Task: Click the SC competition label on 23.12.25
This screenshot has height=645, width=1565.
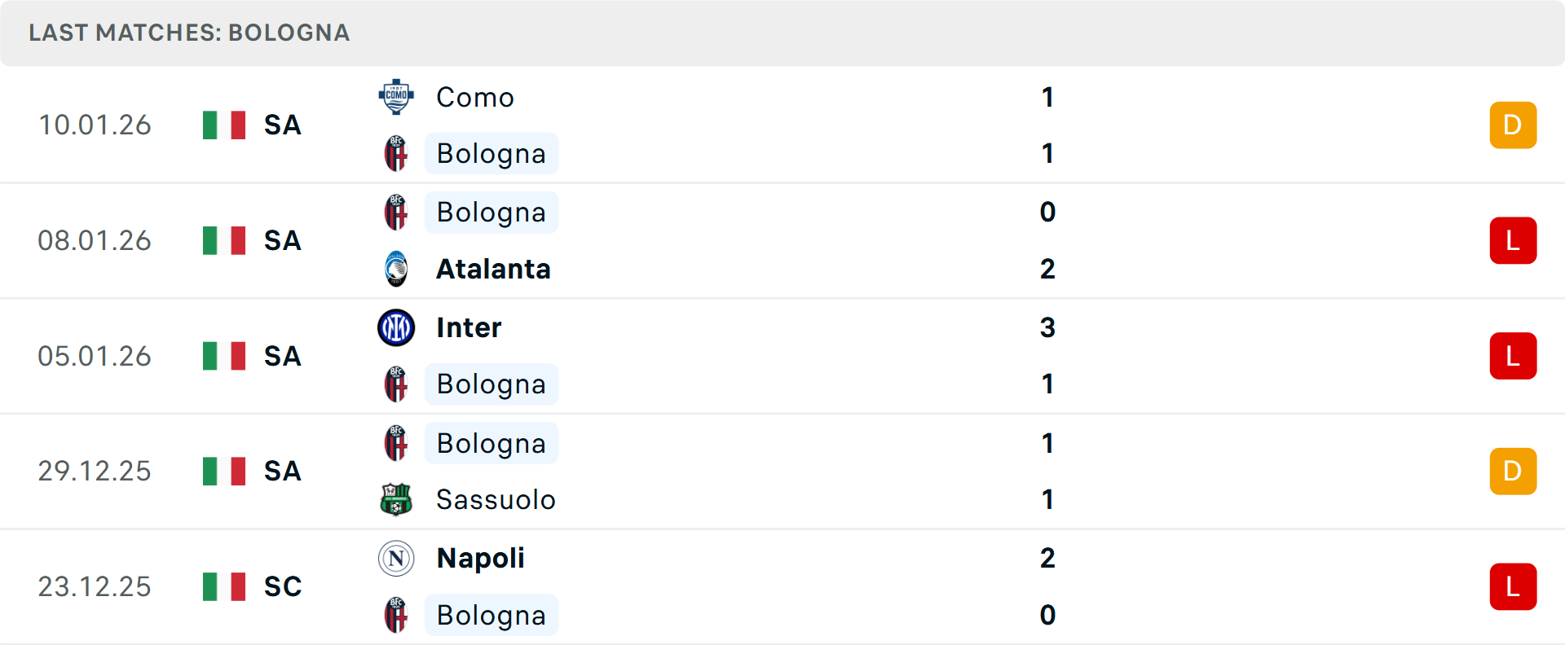Action: click(x=283, y=586)
